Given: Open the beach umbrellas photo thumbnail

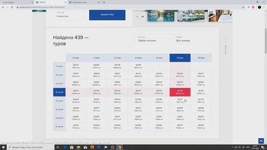Looking at the screenshot, I should click(x=191, y=16).
